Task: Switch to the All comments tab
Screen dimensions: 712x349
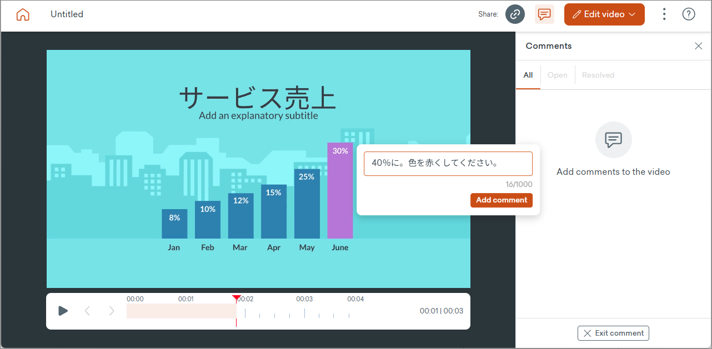Action: coord(528,75)
